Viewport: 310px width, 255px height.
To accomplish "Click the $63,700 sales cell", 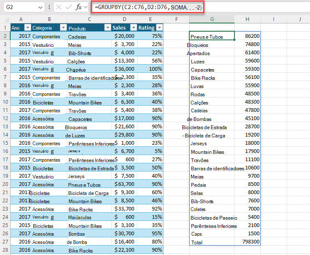I will (x=124, y=184).
